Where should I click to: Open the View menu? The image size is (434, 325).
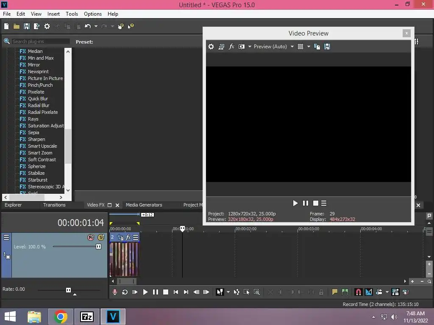(36, 14)
